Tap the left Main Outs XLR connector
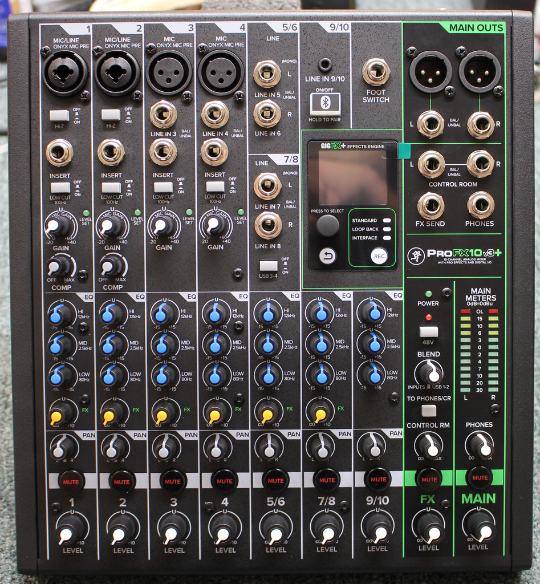 point(430,71)
